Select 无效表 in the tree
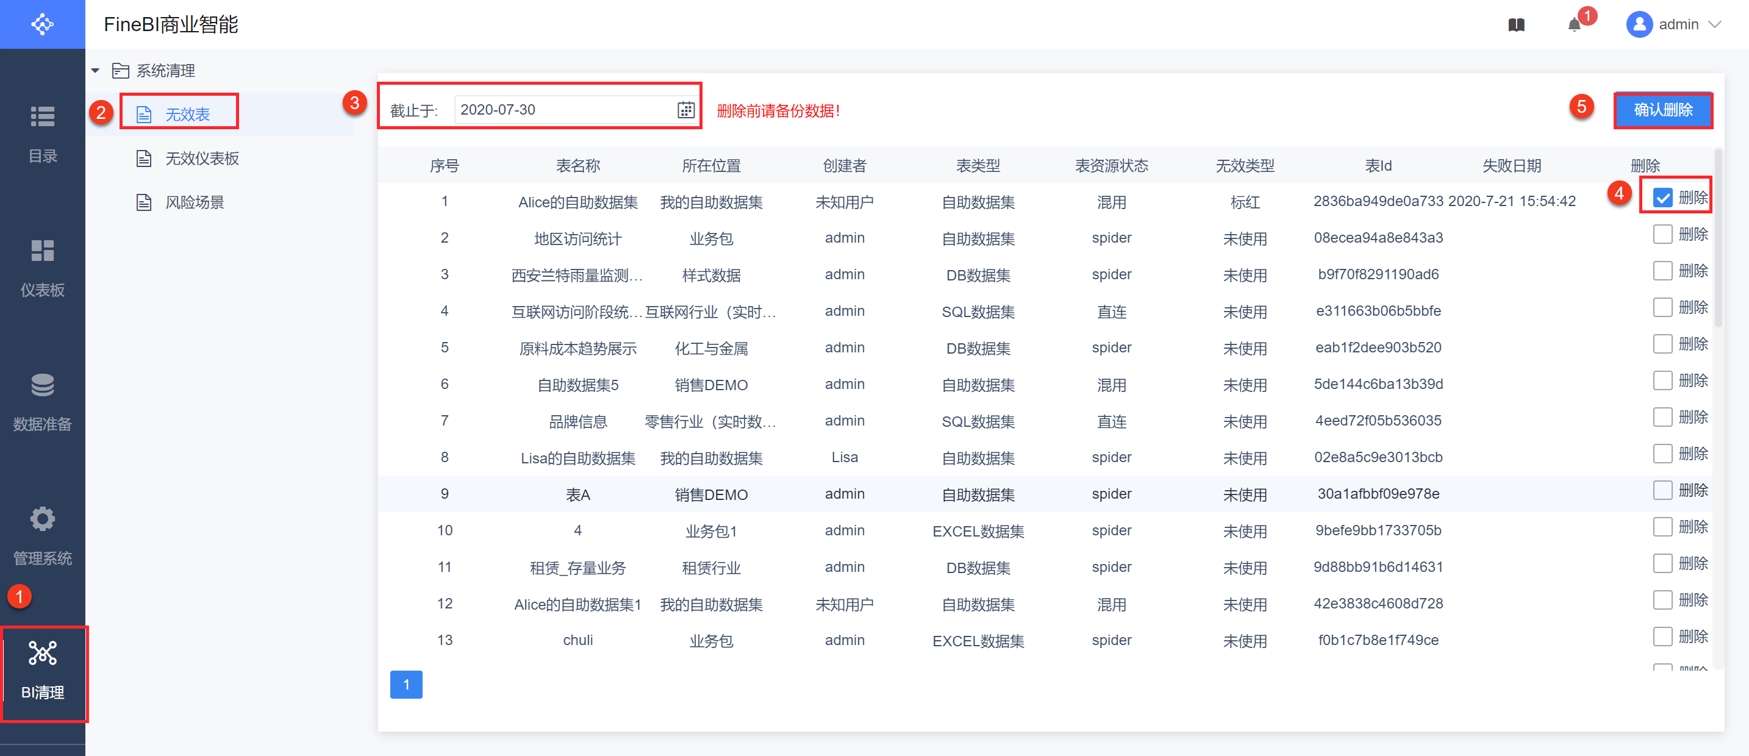 click(187, 114)
